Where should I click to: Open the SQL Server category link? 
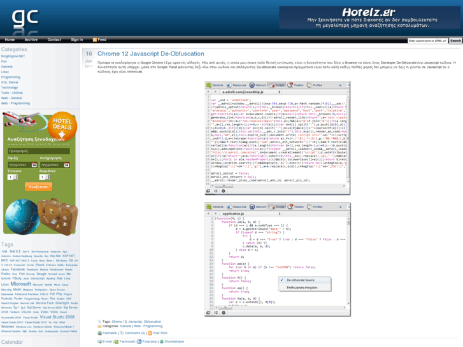point(10,82)
